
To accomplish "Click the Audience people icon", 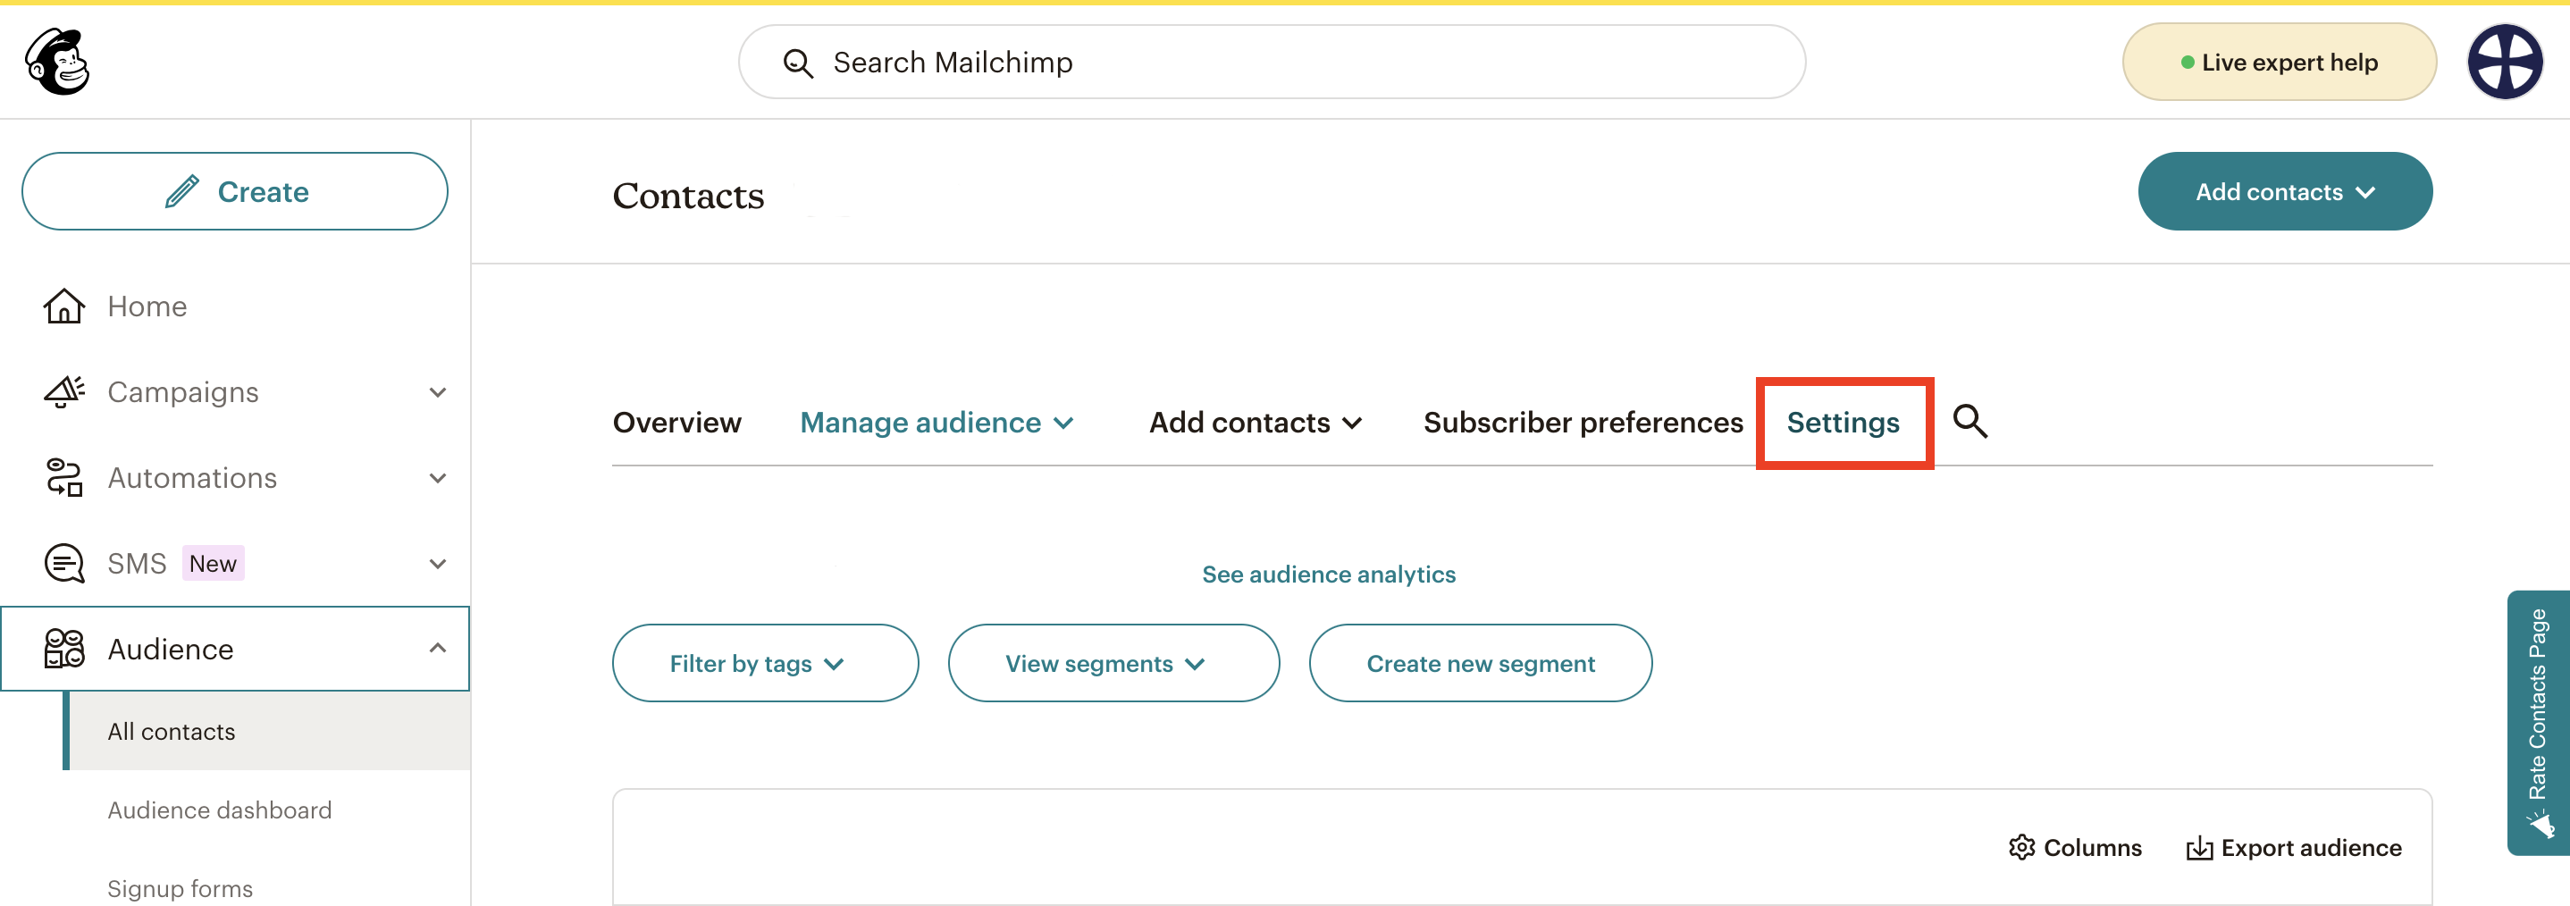I will coord(63,649).
